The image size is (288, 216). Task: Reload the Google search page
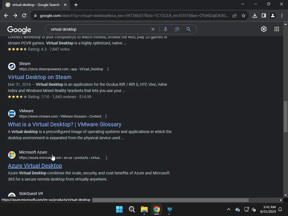[24, 16]
